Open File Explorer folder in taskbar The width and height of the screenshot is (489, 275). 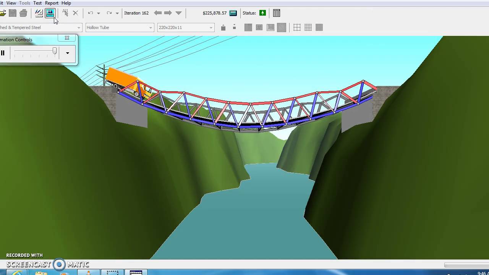click(41, 273)
